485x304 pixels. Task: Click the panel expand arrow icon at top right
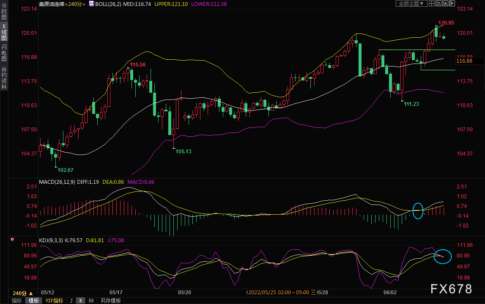(x=452, y=3)
